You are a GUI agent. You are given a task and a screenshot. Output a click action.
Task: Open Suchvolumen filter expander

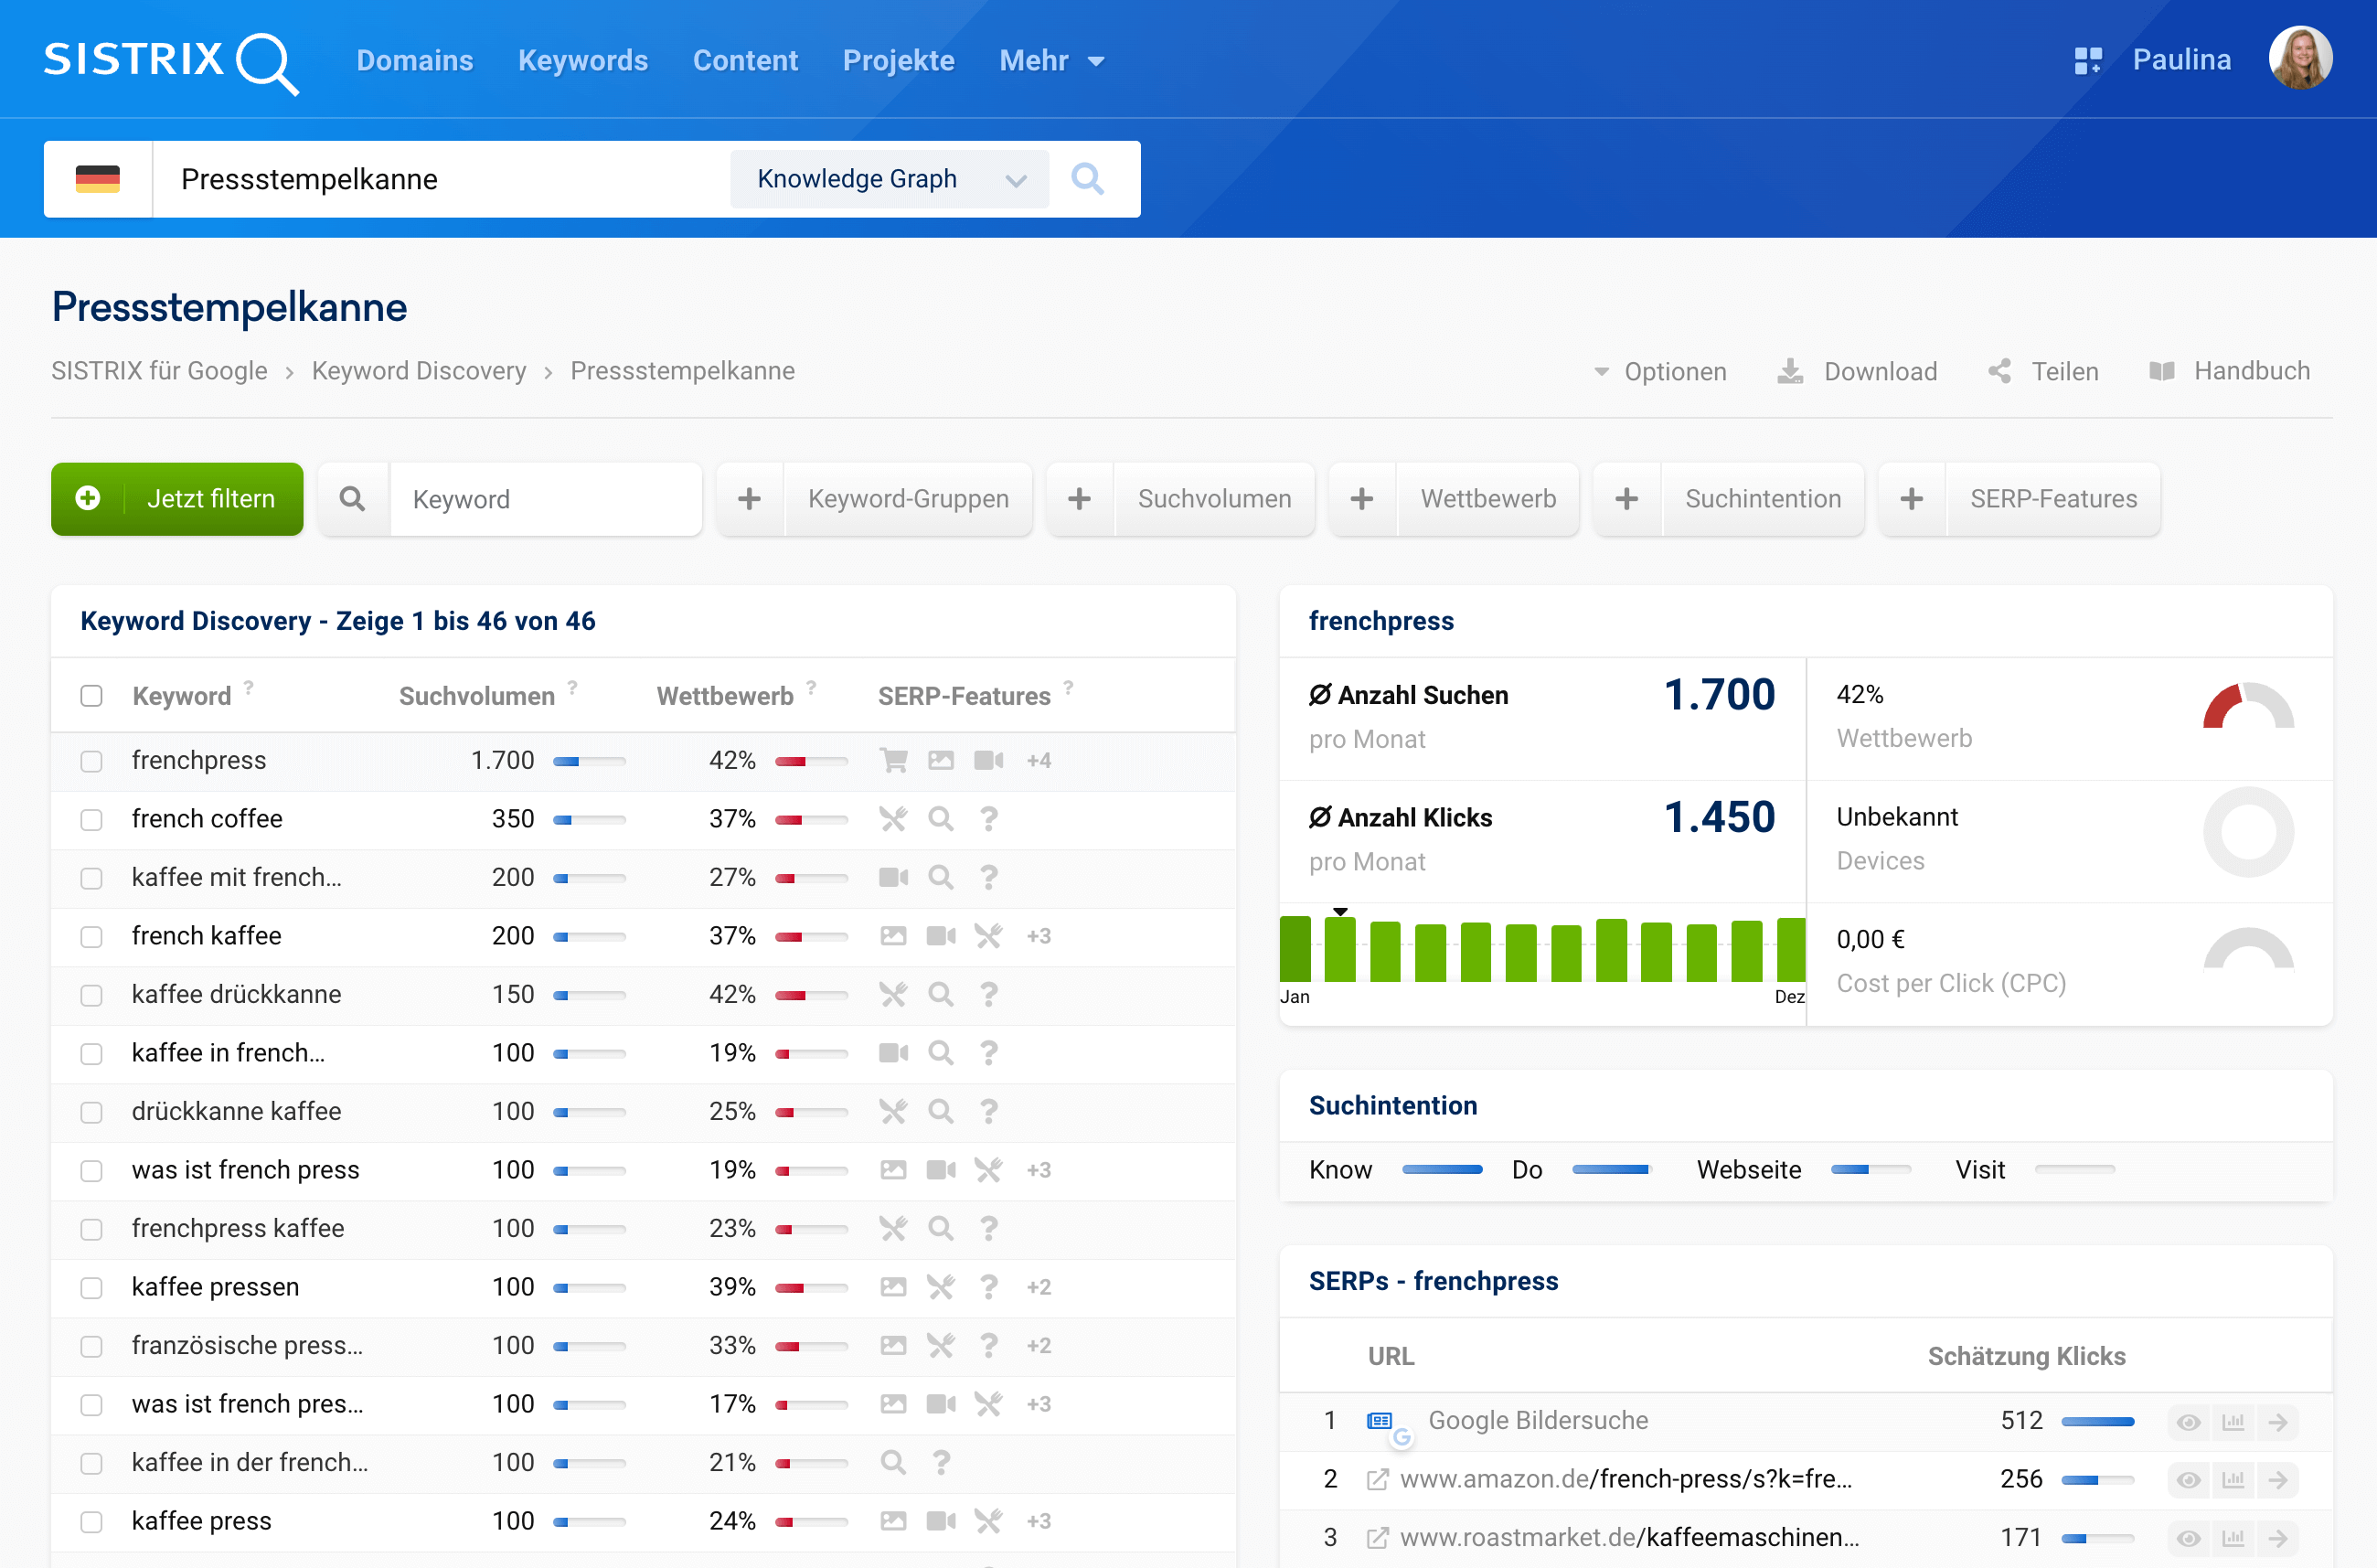(1078, 499)
